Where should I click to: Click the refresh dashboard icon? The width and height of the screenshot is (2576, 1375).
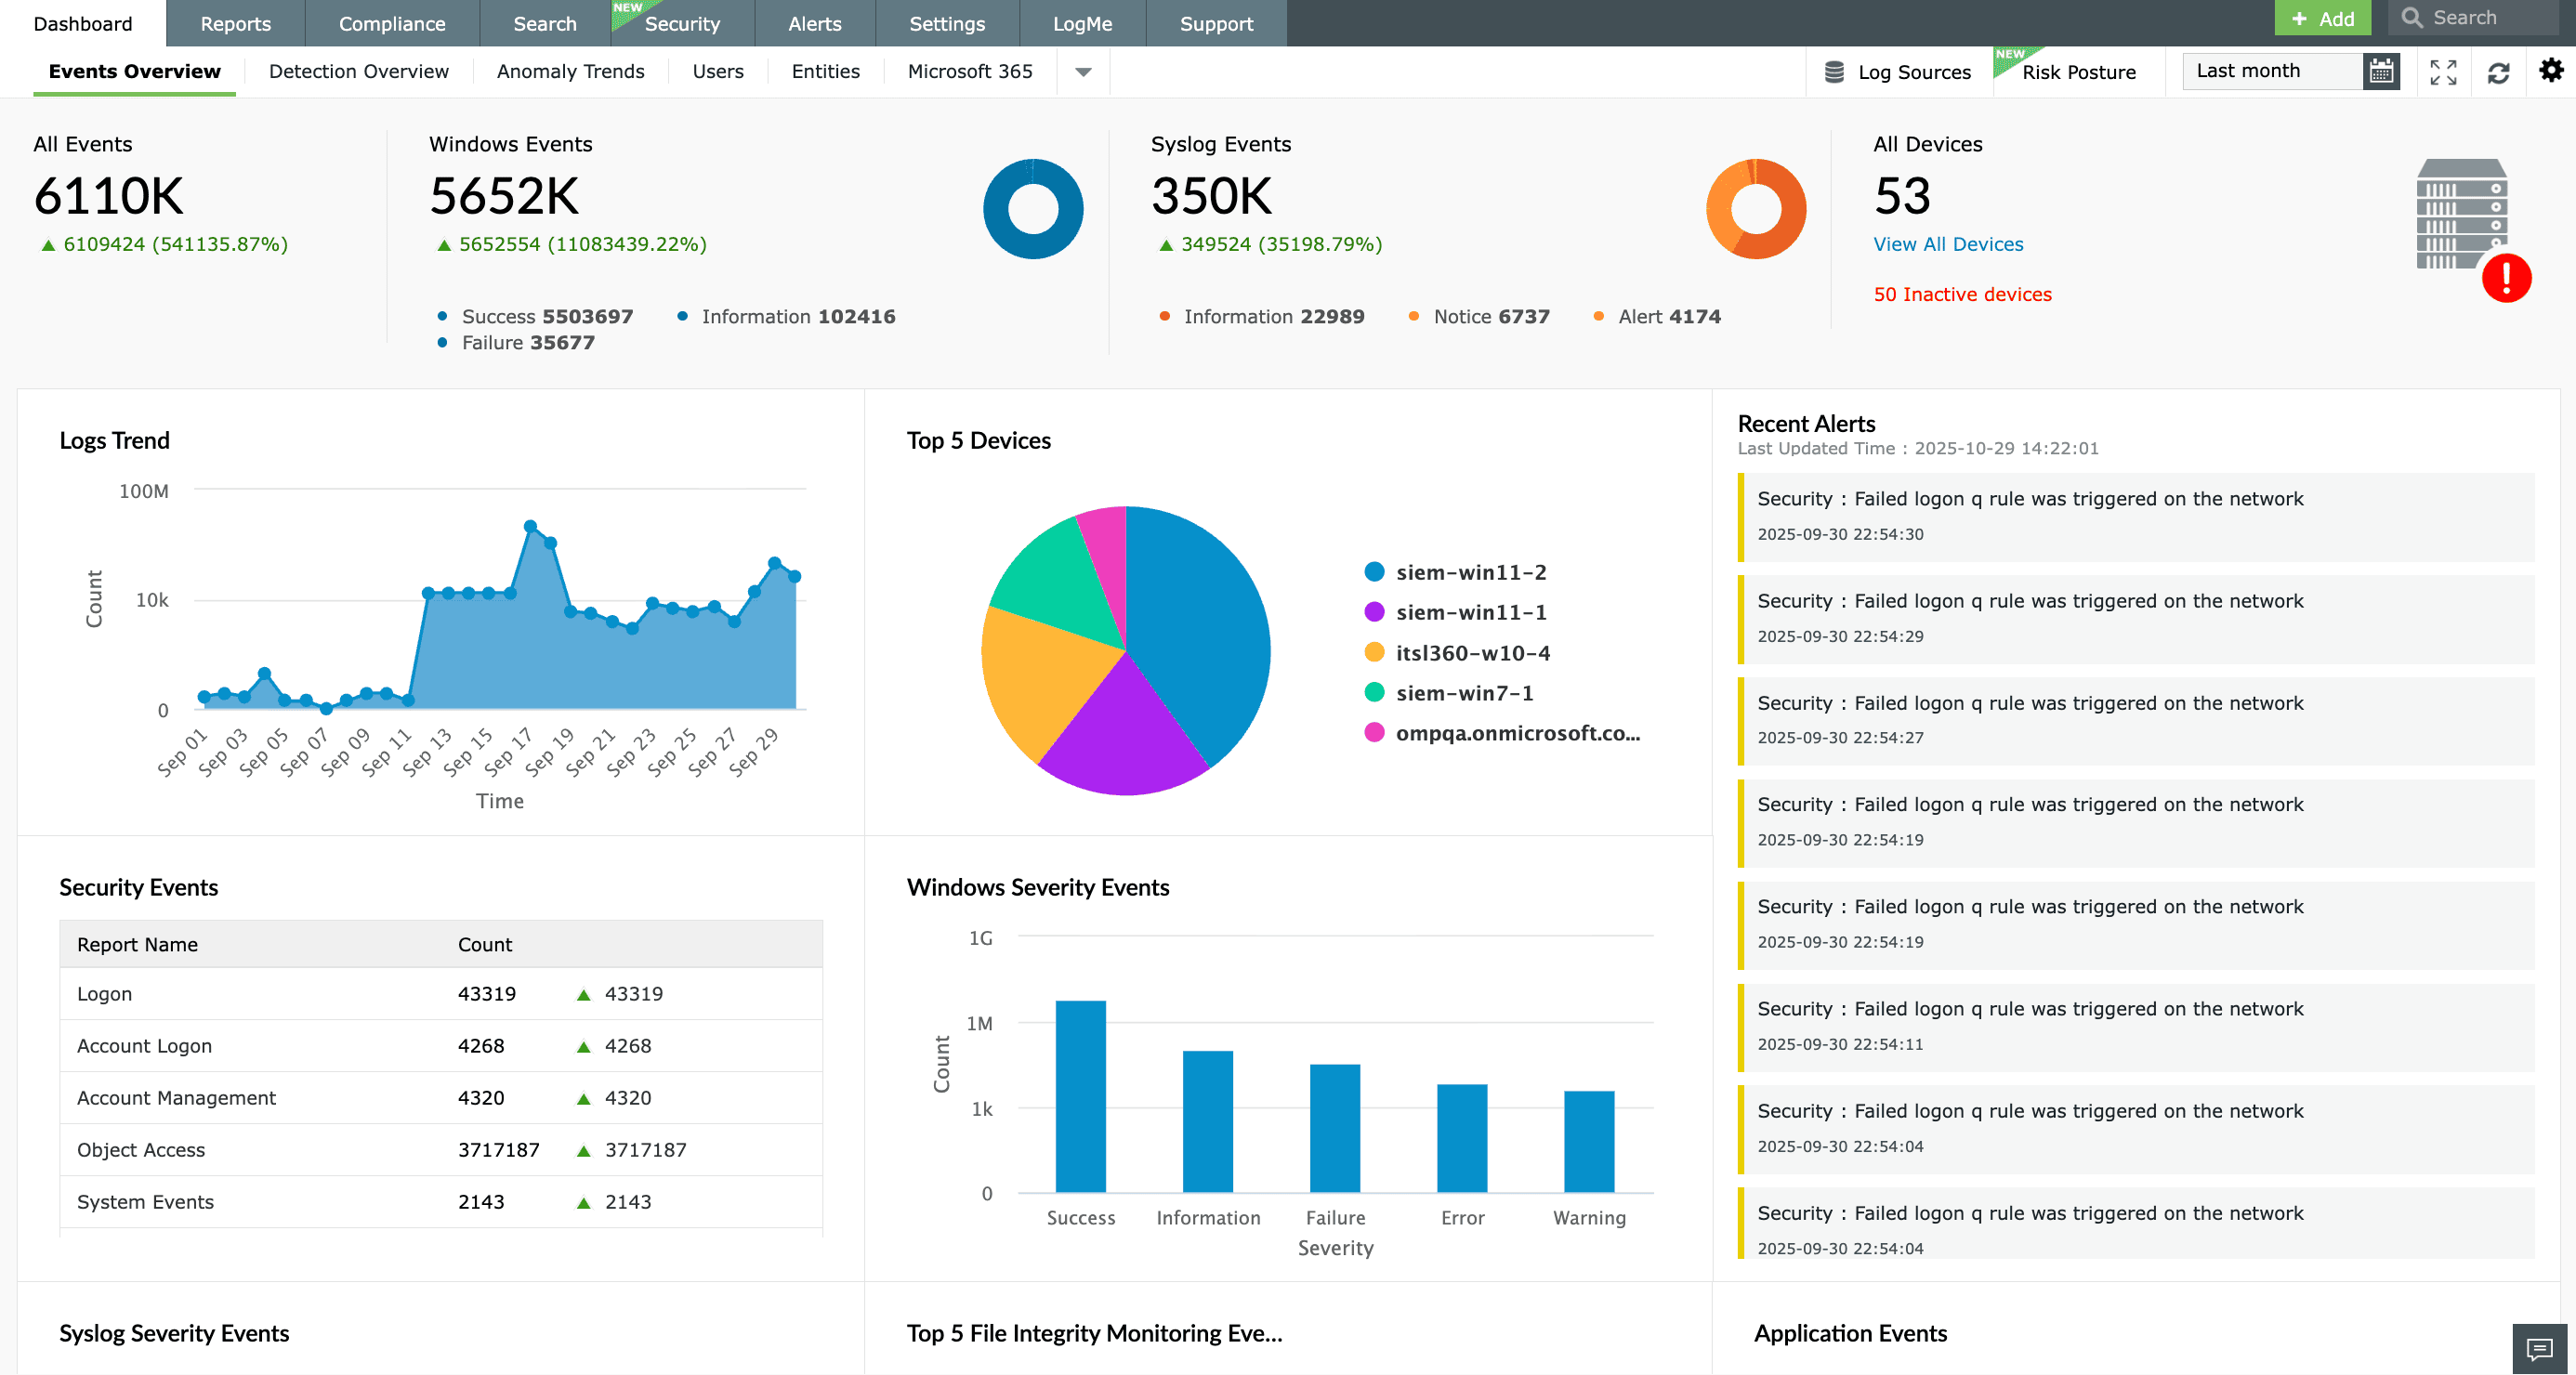[2498, 72]
